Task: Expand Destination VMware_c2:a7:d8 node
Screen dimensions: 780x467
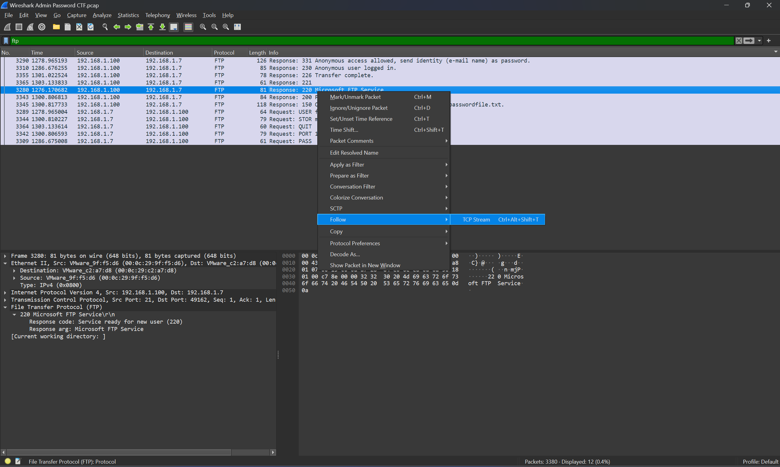Action: pos(14,271)
